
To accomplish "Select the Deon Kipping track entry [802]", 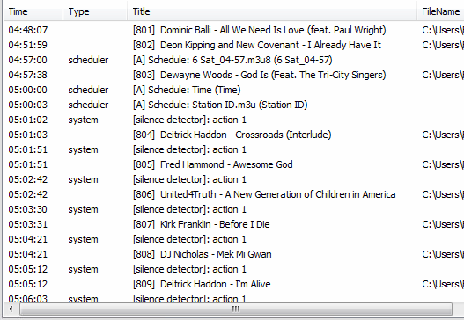I will (234, 45).
